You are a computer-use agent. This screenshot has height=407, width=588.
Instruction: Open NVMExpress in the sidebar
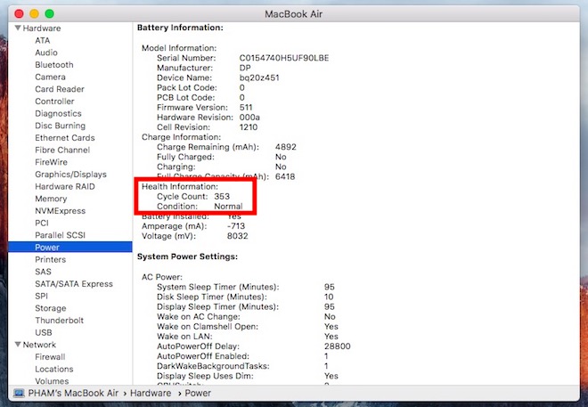click(60, 211)
